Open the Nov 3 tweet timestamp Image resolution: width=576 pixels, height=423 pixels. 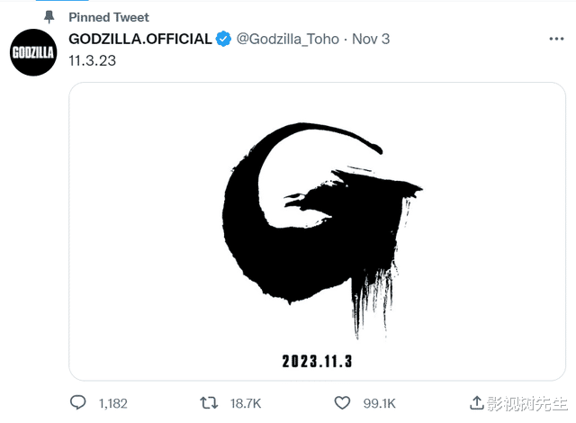(370, 39)
